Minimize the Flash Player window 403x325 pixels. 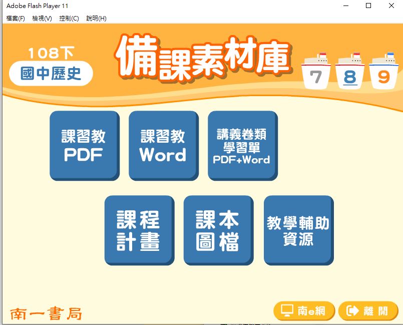[345, 6]
